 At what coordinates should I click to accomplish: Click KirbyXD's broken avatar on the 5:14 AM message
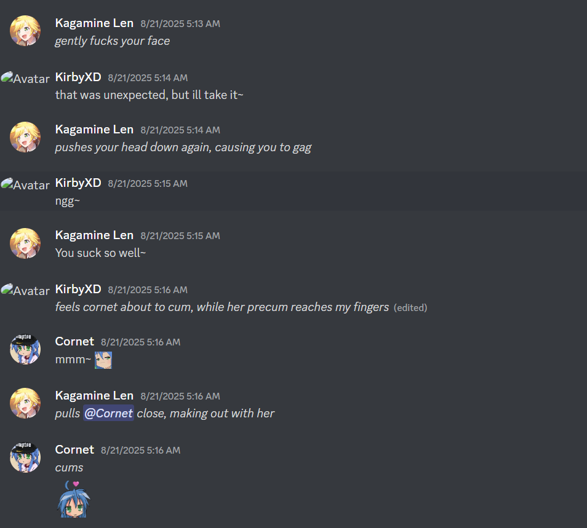pyautogui.click(x=25, y=78)
